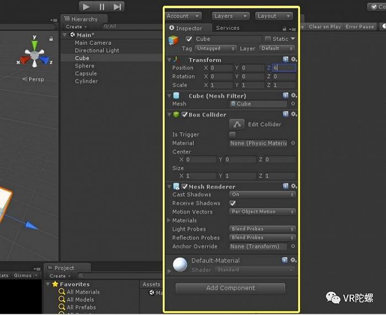386x315 pixels.
Task: Open the Cast Shadows dropdown
Action: 262,195
